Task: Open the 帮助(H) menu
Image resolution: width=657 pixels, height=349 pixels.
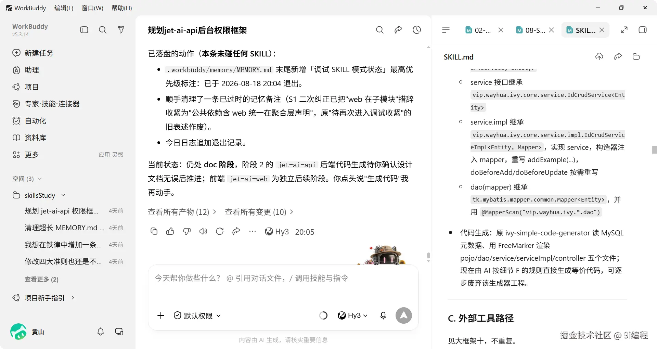Action: 122,8
